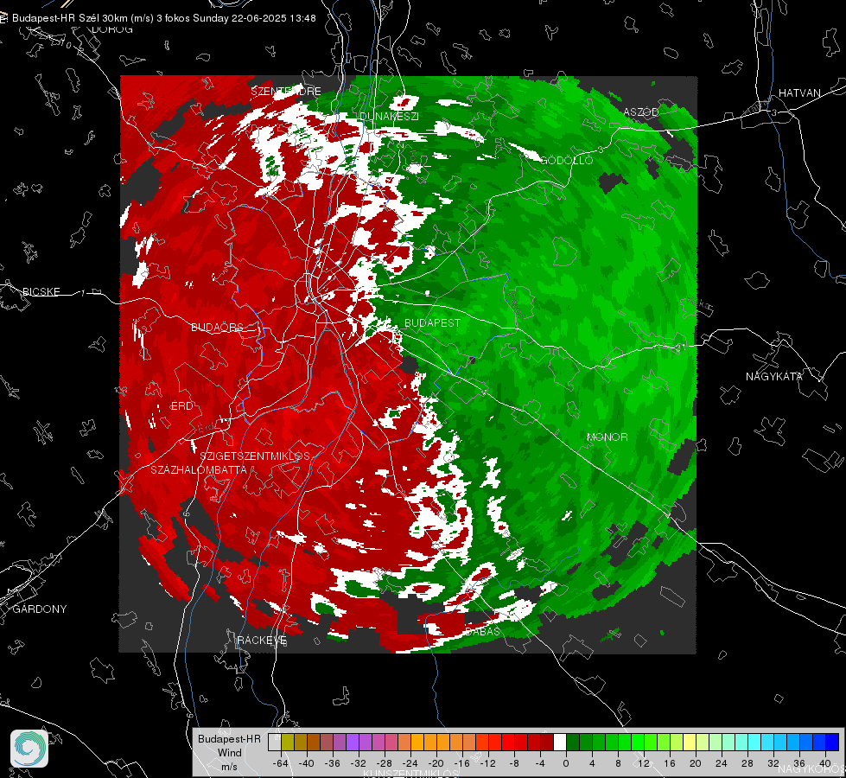Click the 0 tick label on the legend
This screenshot has width=846, height=778.
tap(565, 763)
